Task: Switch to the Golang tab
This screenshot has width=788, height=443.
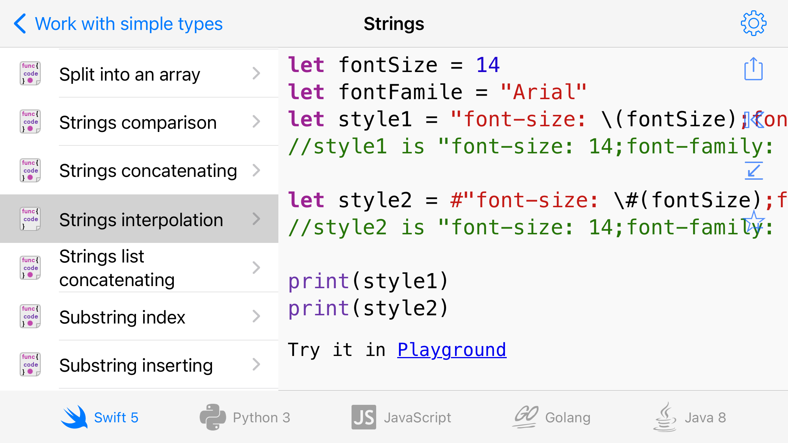Action: pyautogui.click(x=551, y=417)
